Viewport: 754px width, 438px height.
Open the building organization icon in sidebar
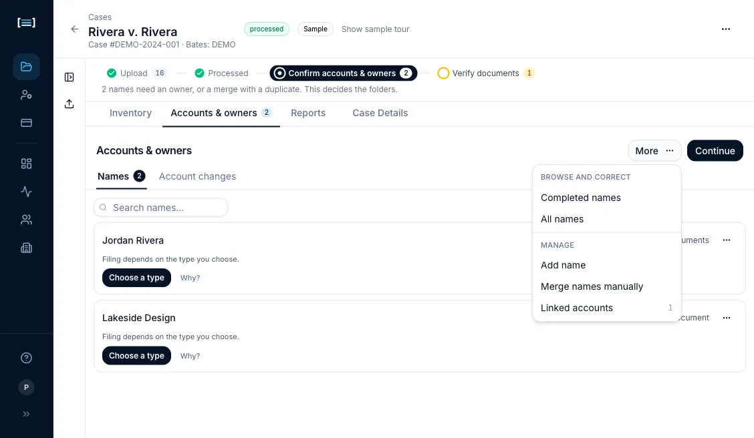27,248
